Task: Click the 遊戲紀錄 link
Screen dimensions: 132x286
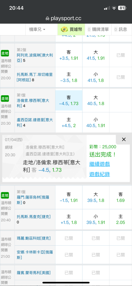Action: click(x=99, y=174)
